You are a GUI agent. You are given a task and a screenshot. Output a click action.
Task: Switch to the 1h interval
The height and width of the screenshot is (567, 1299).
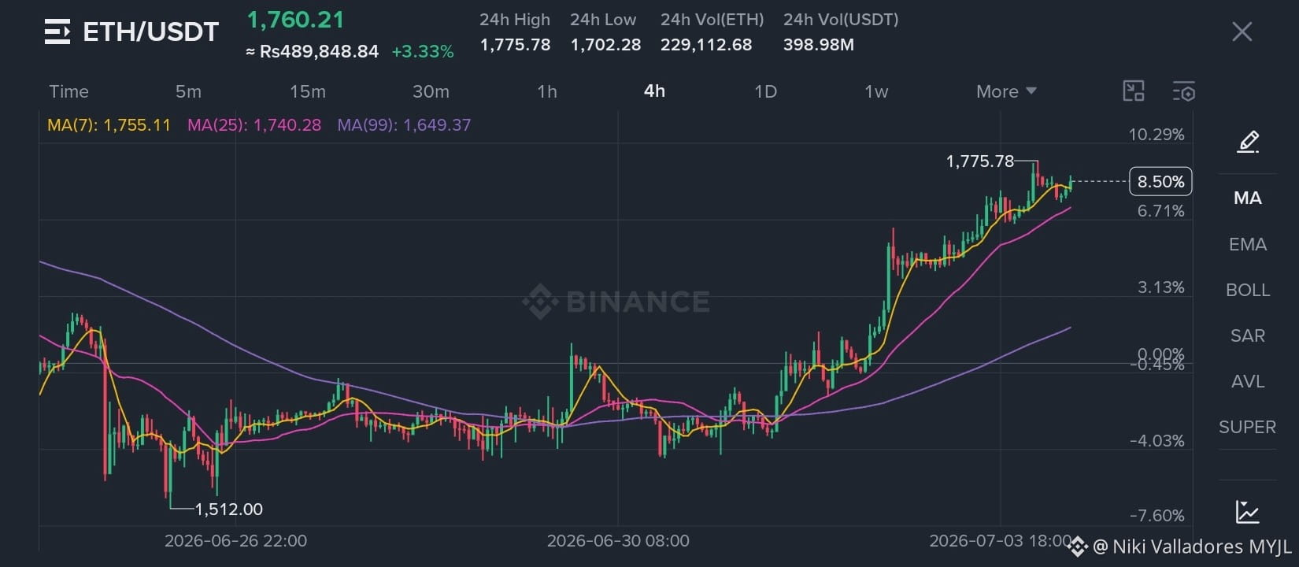[547, 91]
